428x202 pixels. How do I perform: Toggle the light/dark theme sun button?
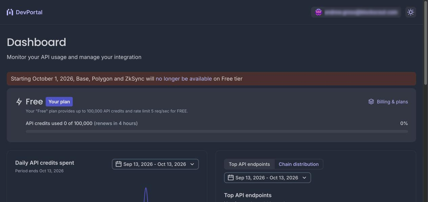[x=411, y=12]
